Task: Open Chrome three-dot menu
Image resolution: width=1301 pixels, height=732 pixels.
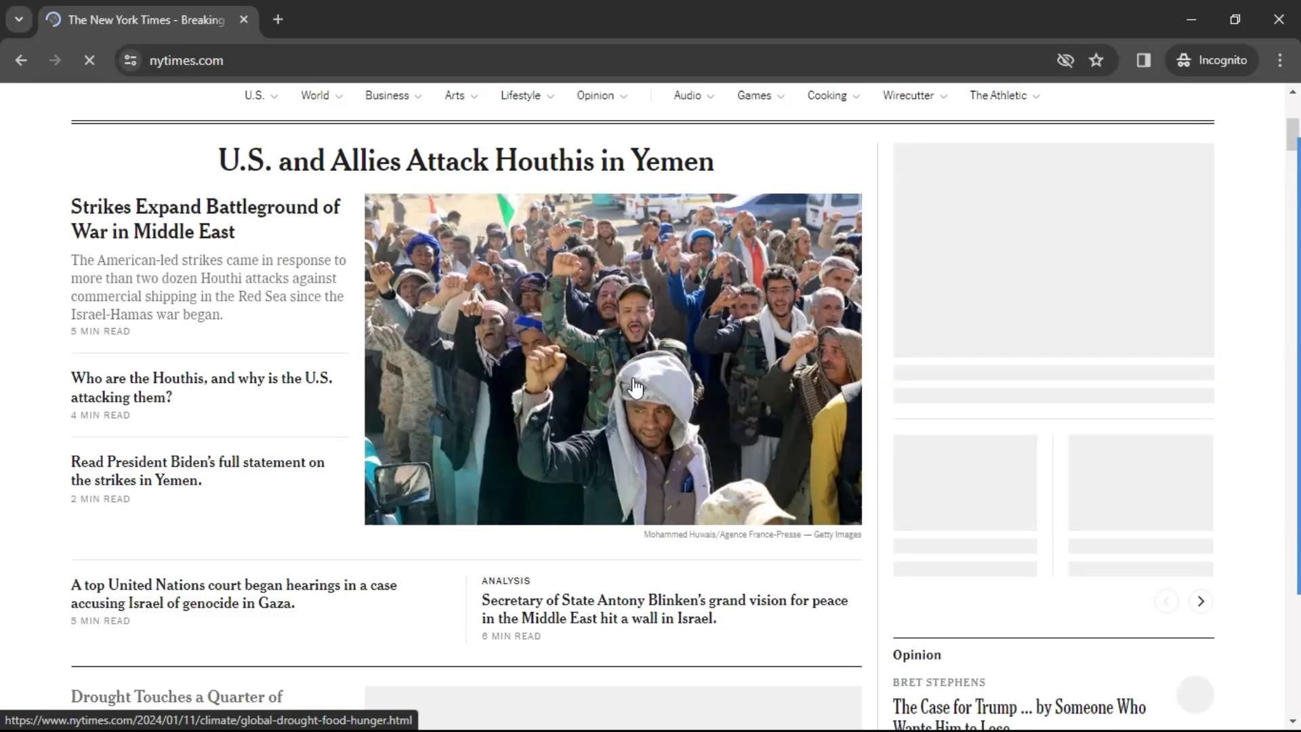Action: pos(1280,60)
